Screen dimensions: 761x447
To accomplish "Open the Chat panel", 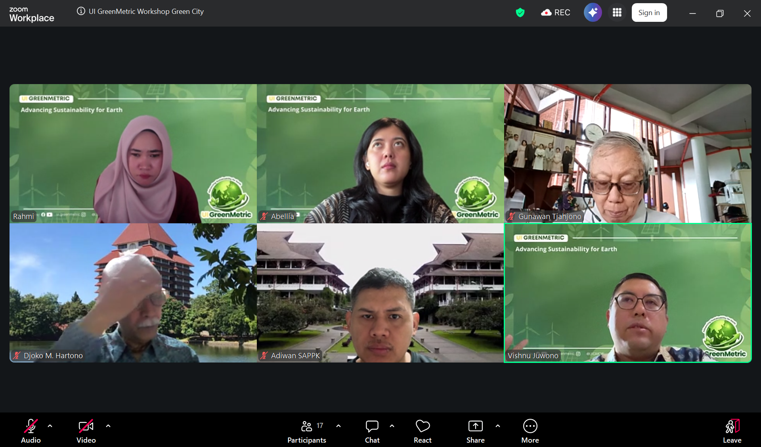I will pyautogui.click(x=372, y=431).
